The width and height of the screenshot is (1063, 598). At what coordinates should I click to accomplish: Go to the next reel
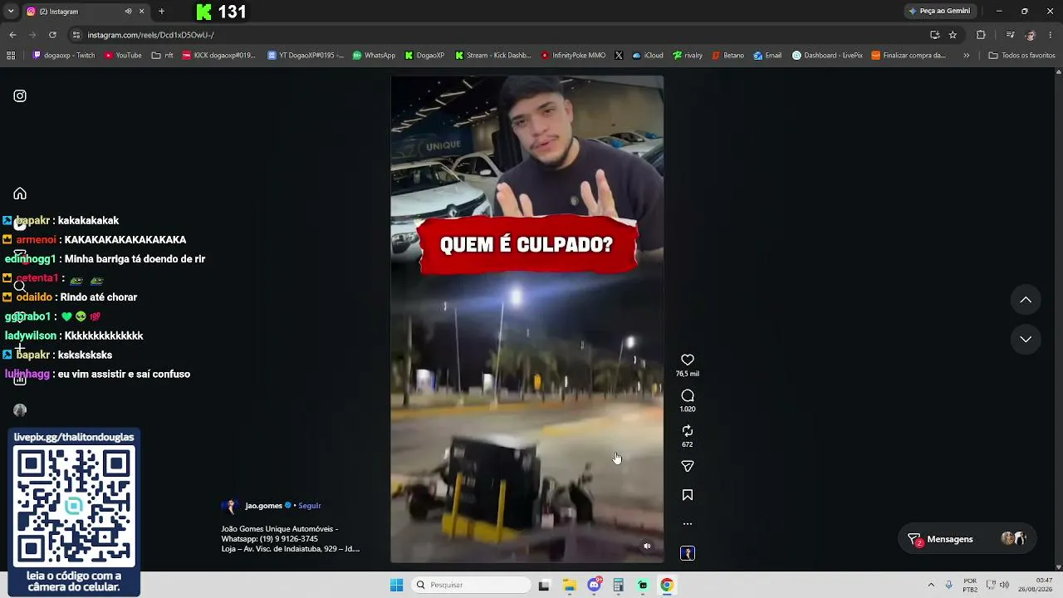[x=1026, y=339]
